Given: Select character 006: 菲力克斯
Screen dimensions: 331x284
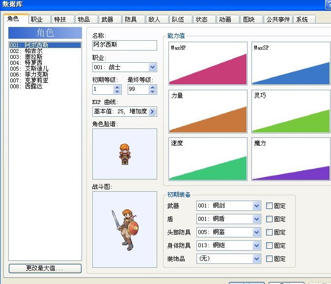Looking at the screenshot, I should [45, 75].
